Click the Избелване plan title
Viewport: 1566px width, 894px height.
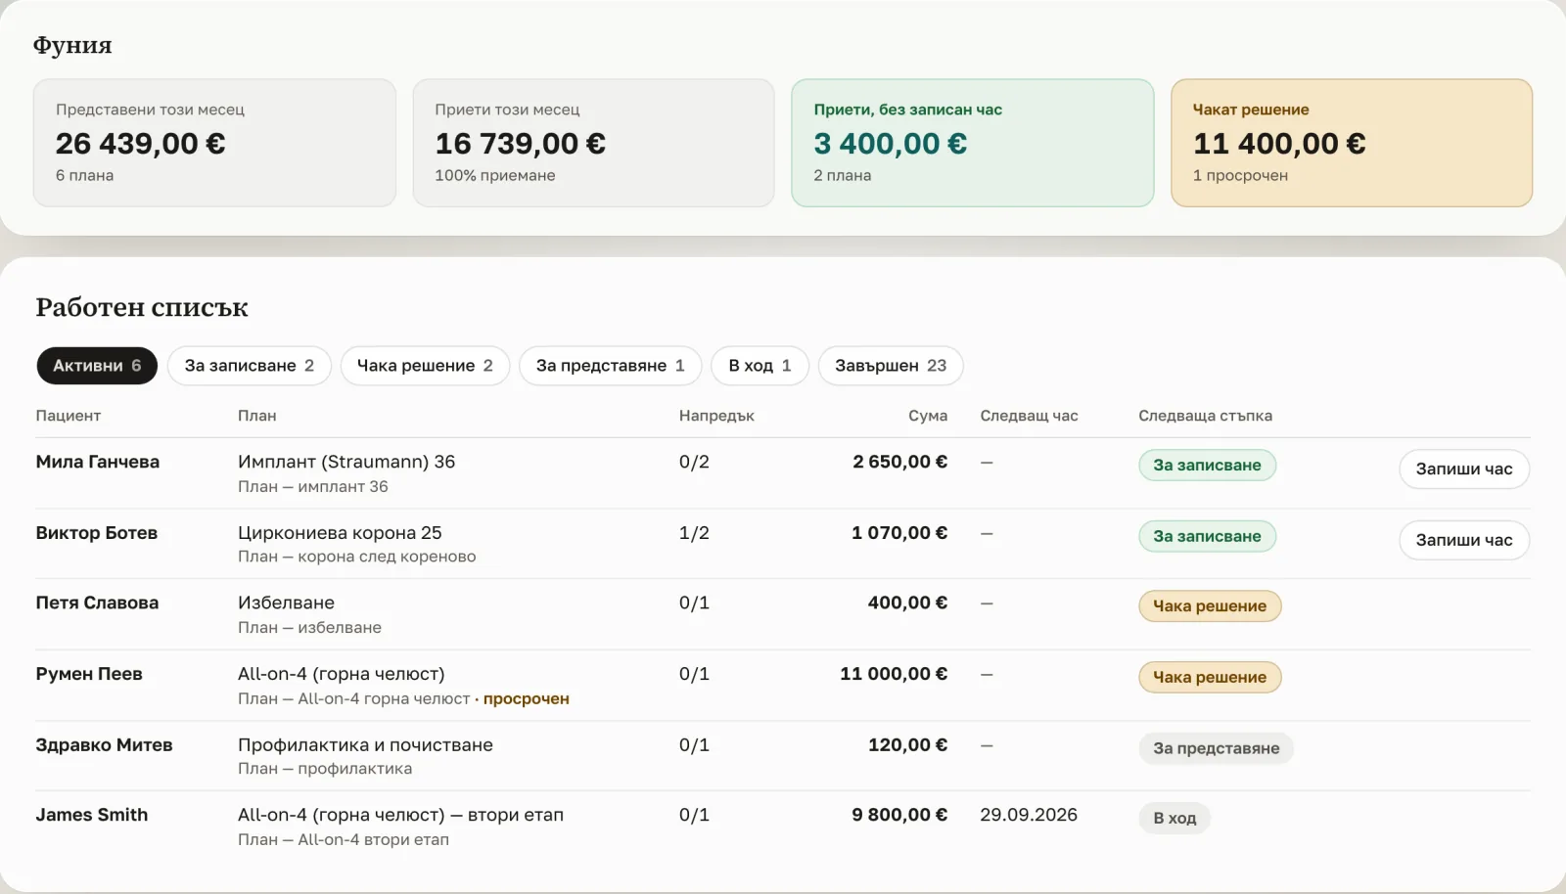tap(286, 603)
